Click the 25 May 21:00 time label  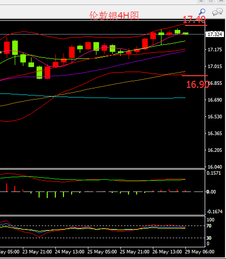coord(135,252)
